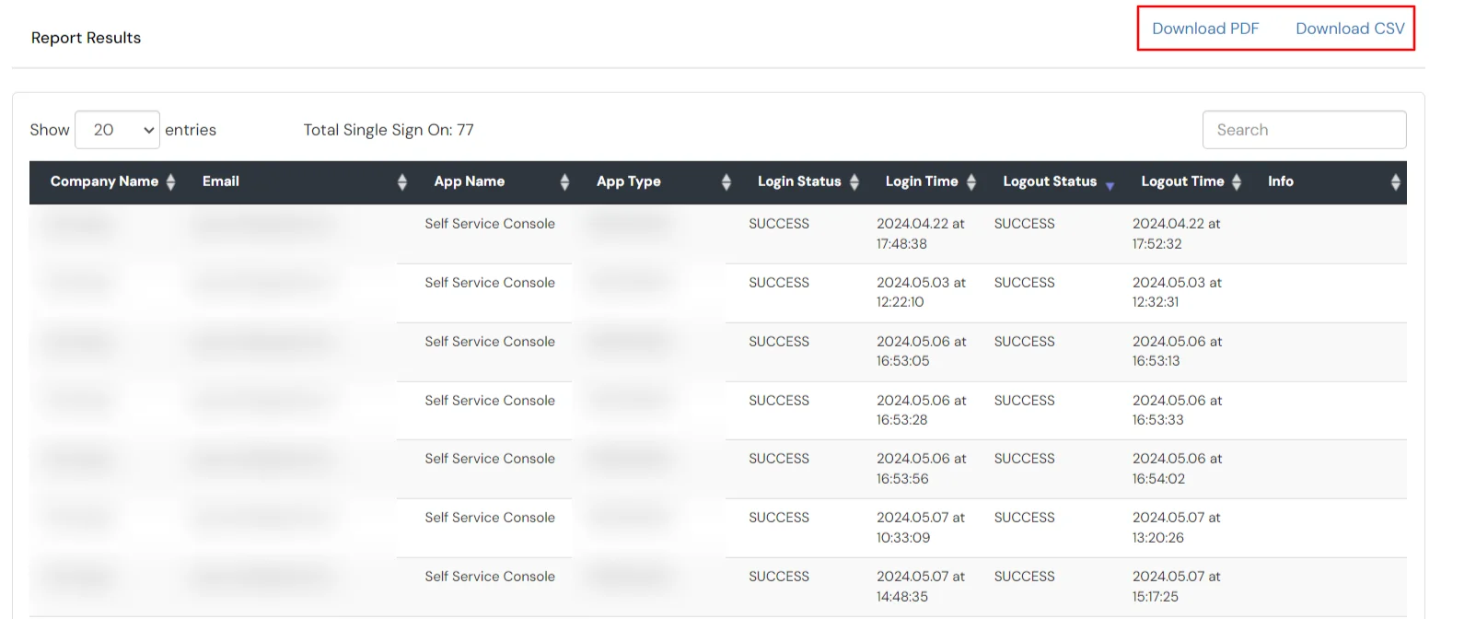Sort using the Info column arrows
The width and height of the screenshot is (1476, 619).
click(x=1396, y=182)
